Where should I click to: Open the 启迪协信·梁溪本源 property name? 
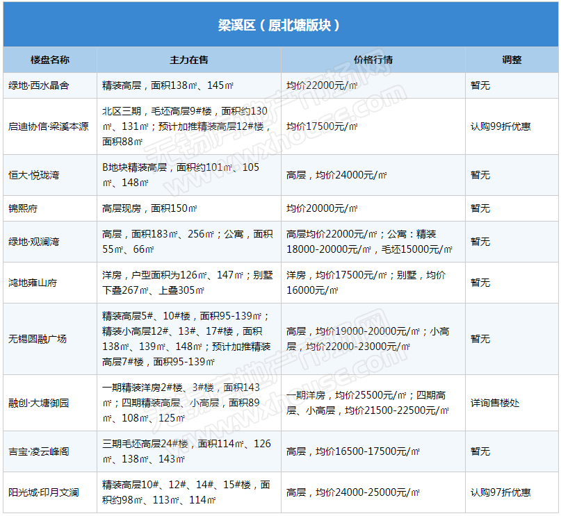tap(49, 126)
